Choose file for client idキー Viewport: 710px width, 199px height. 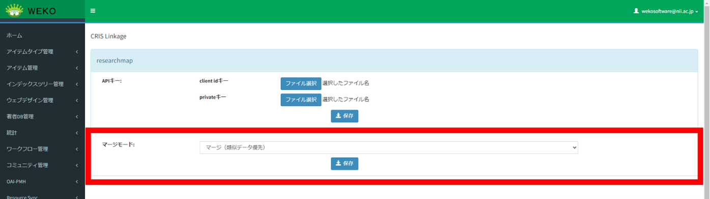[301, 84]
